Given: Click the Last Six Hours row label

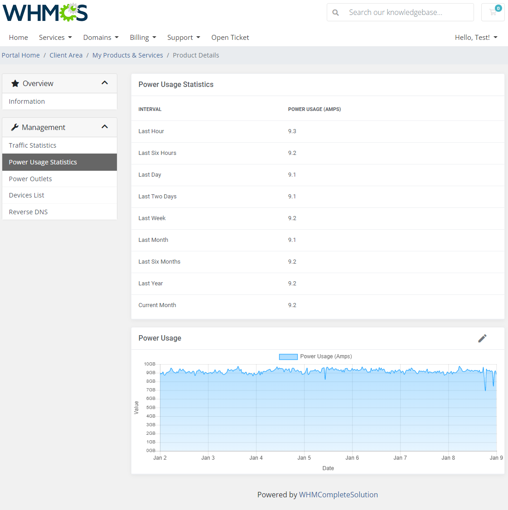Looking at the screenshot, I should 157,153.
